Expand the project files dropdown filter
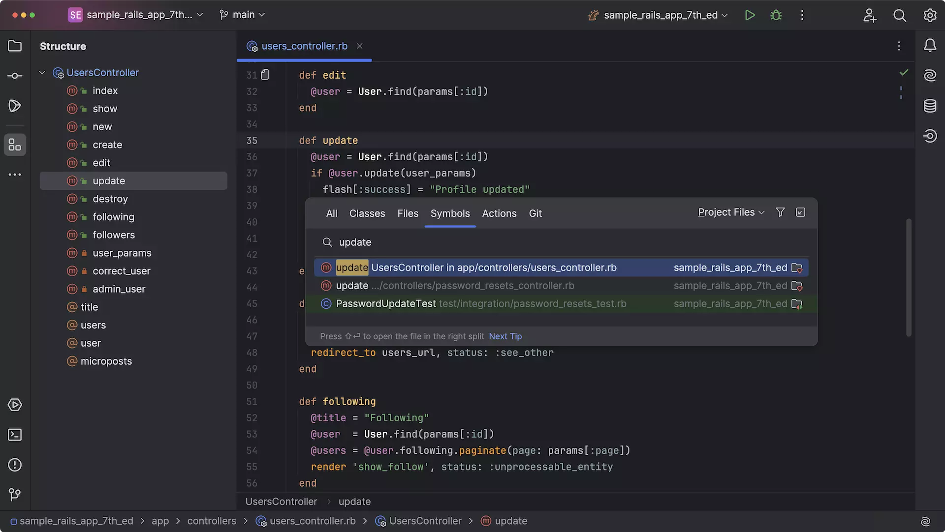Screen dimensions: 945x532 [x=731, y=212]
